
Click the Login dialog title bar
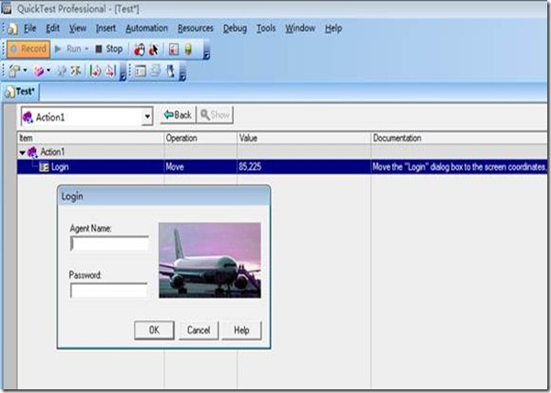tap(163, 196)
